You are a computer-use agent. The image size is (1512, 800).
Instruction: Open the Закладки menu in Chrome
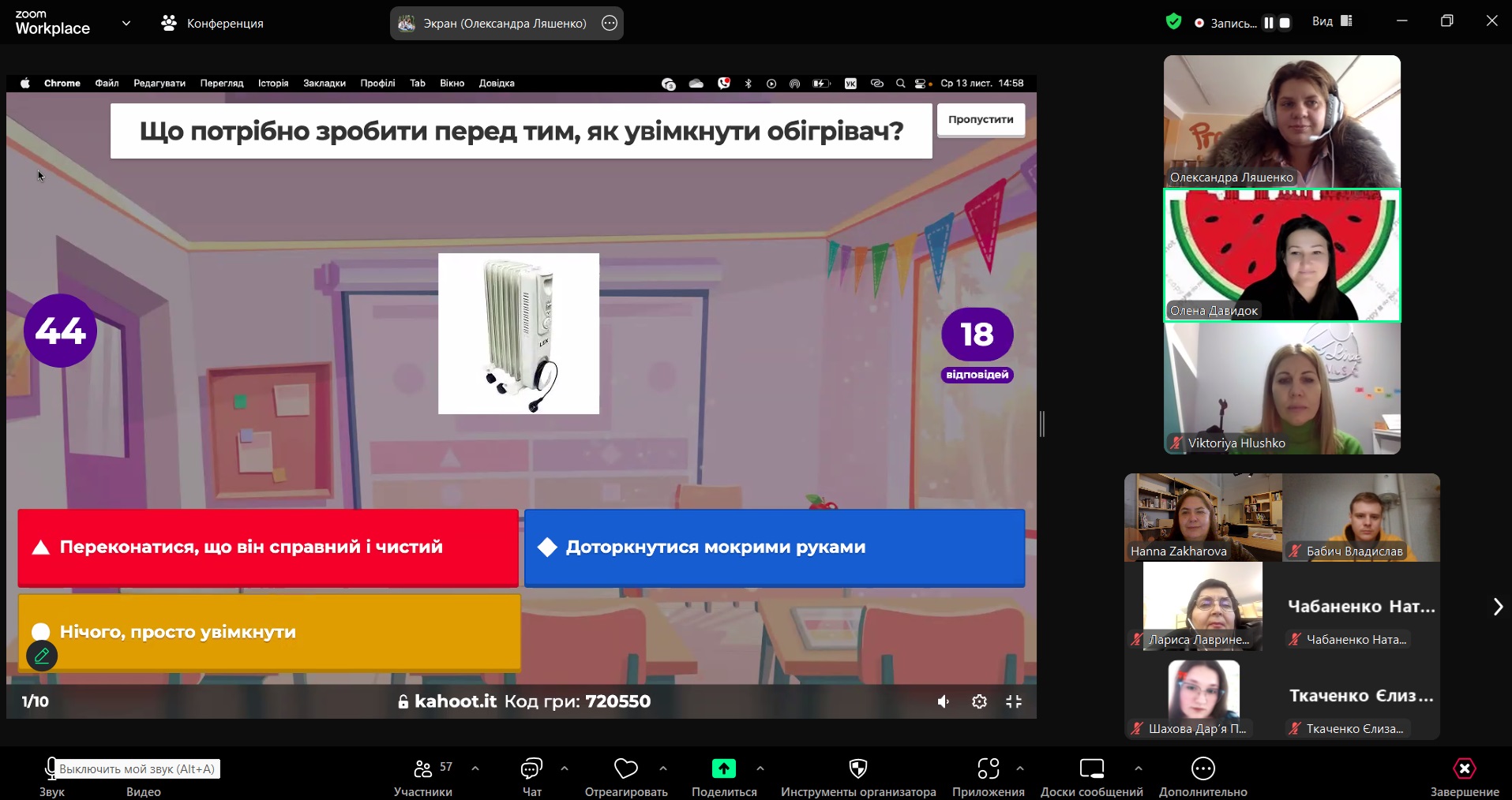click(x=324, y=83)
